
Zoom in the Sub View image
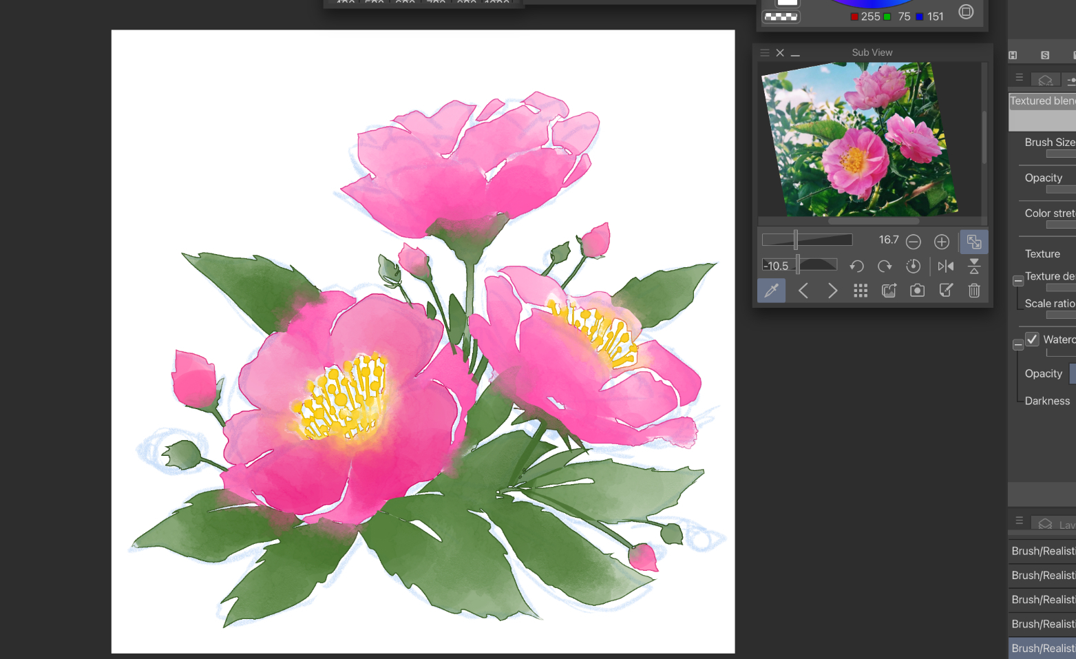point(942,242)
